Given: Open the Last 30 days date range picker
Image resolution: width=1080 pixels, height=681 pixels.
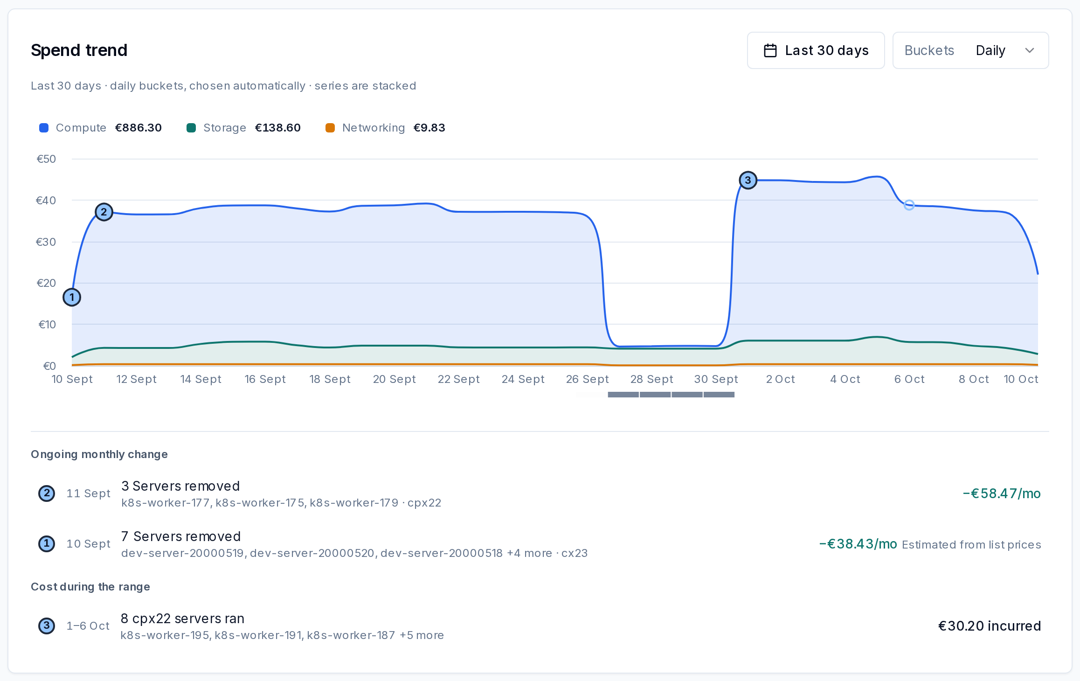Looking at the screenshot, I should pyautogui.click(x=816, y=50).
